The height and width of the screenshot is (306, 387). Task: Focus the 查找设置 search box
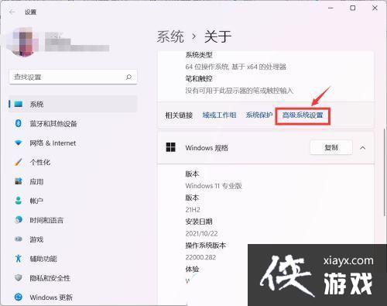[x=73, y=77]
